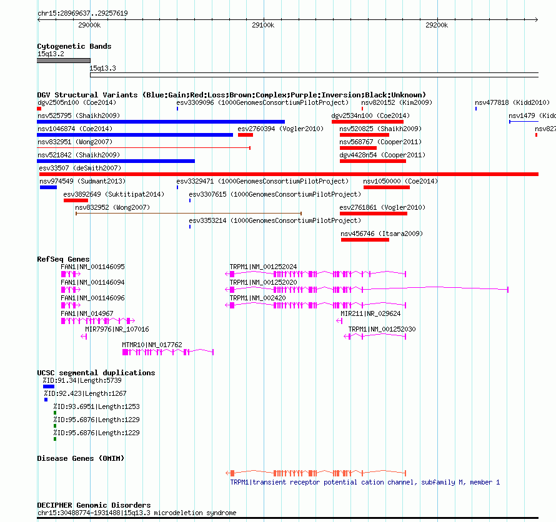Click the dgv4428n54 (Cooper2011) red bar

[x=373, y=161]
